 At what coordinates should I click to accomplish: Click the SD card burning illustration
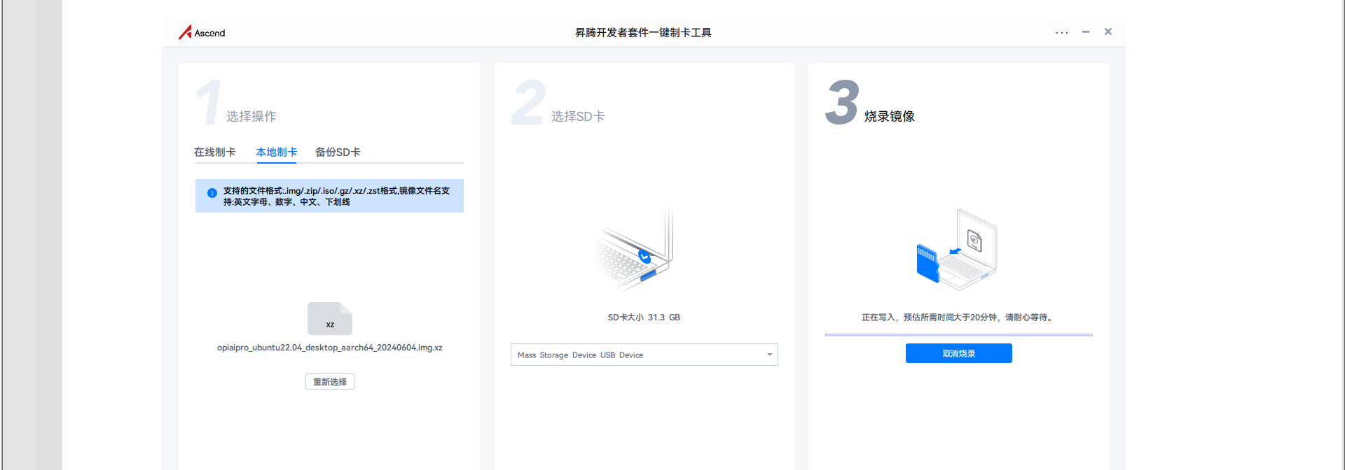tap(957, 250)
